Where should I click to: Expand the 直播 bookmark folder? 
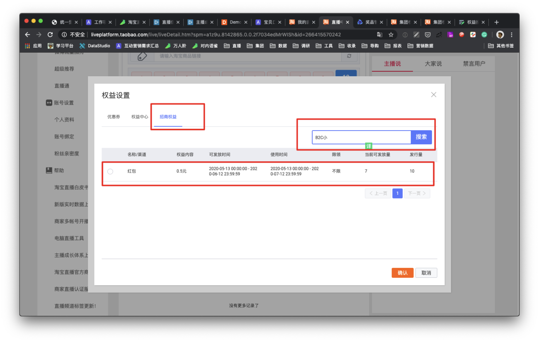click(x=233, y=46)
